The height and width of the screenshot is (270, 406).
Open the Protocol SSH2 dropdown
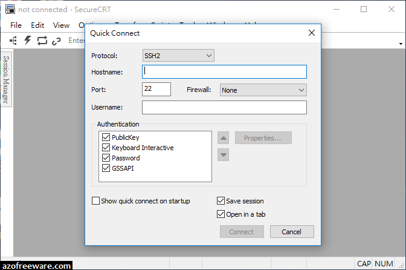click(x=178, y=56)
